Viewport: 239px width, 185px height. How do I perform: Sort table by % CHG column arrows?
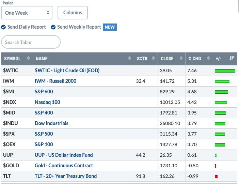(x=208, y=58)
